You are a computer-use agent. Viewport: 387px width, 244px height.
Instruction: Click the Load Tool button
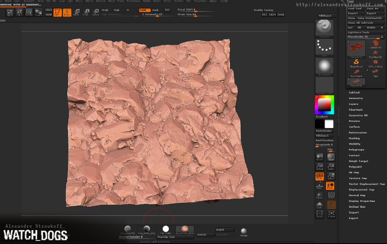(356, 9)
